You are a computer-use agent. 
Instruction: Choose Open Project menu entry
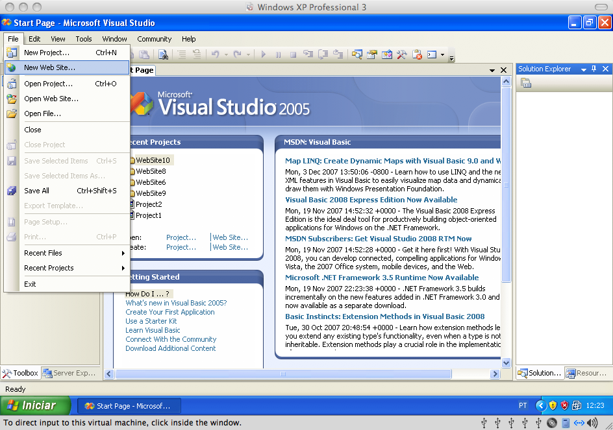[x=67, y=84]
